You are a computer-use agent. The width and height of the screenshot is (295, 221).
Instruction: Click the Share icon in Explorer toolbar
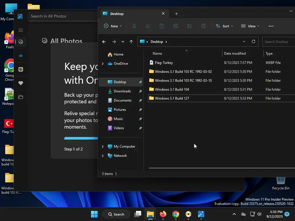(x=190, y=26)
